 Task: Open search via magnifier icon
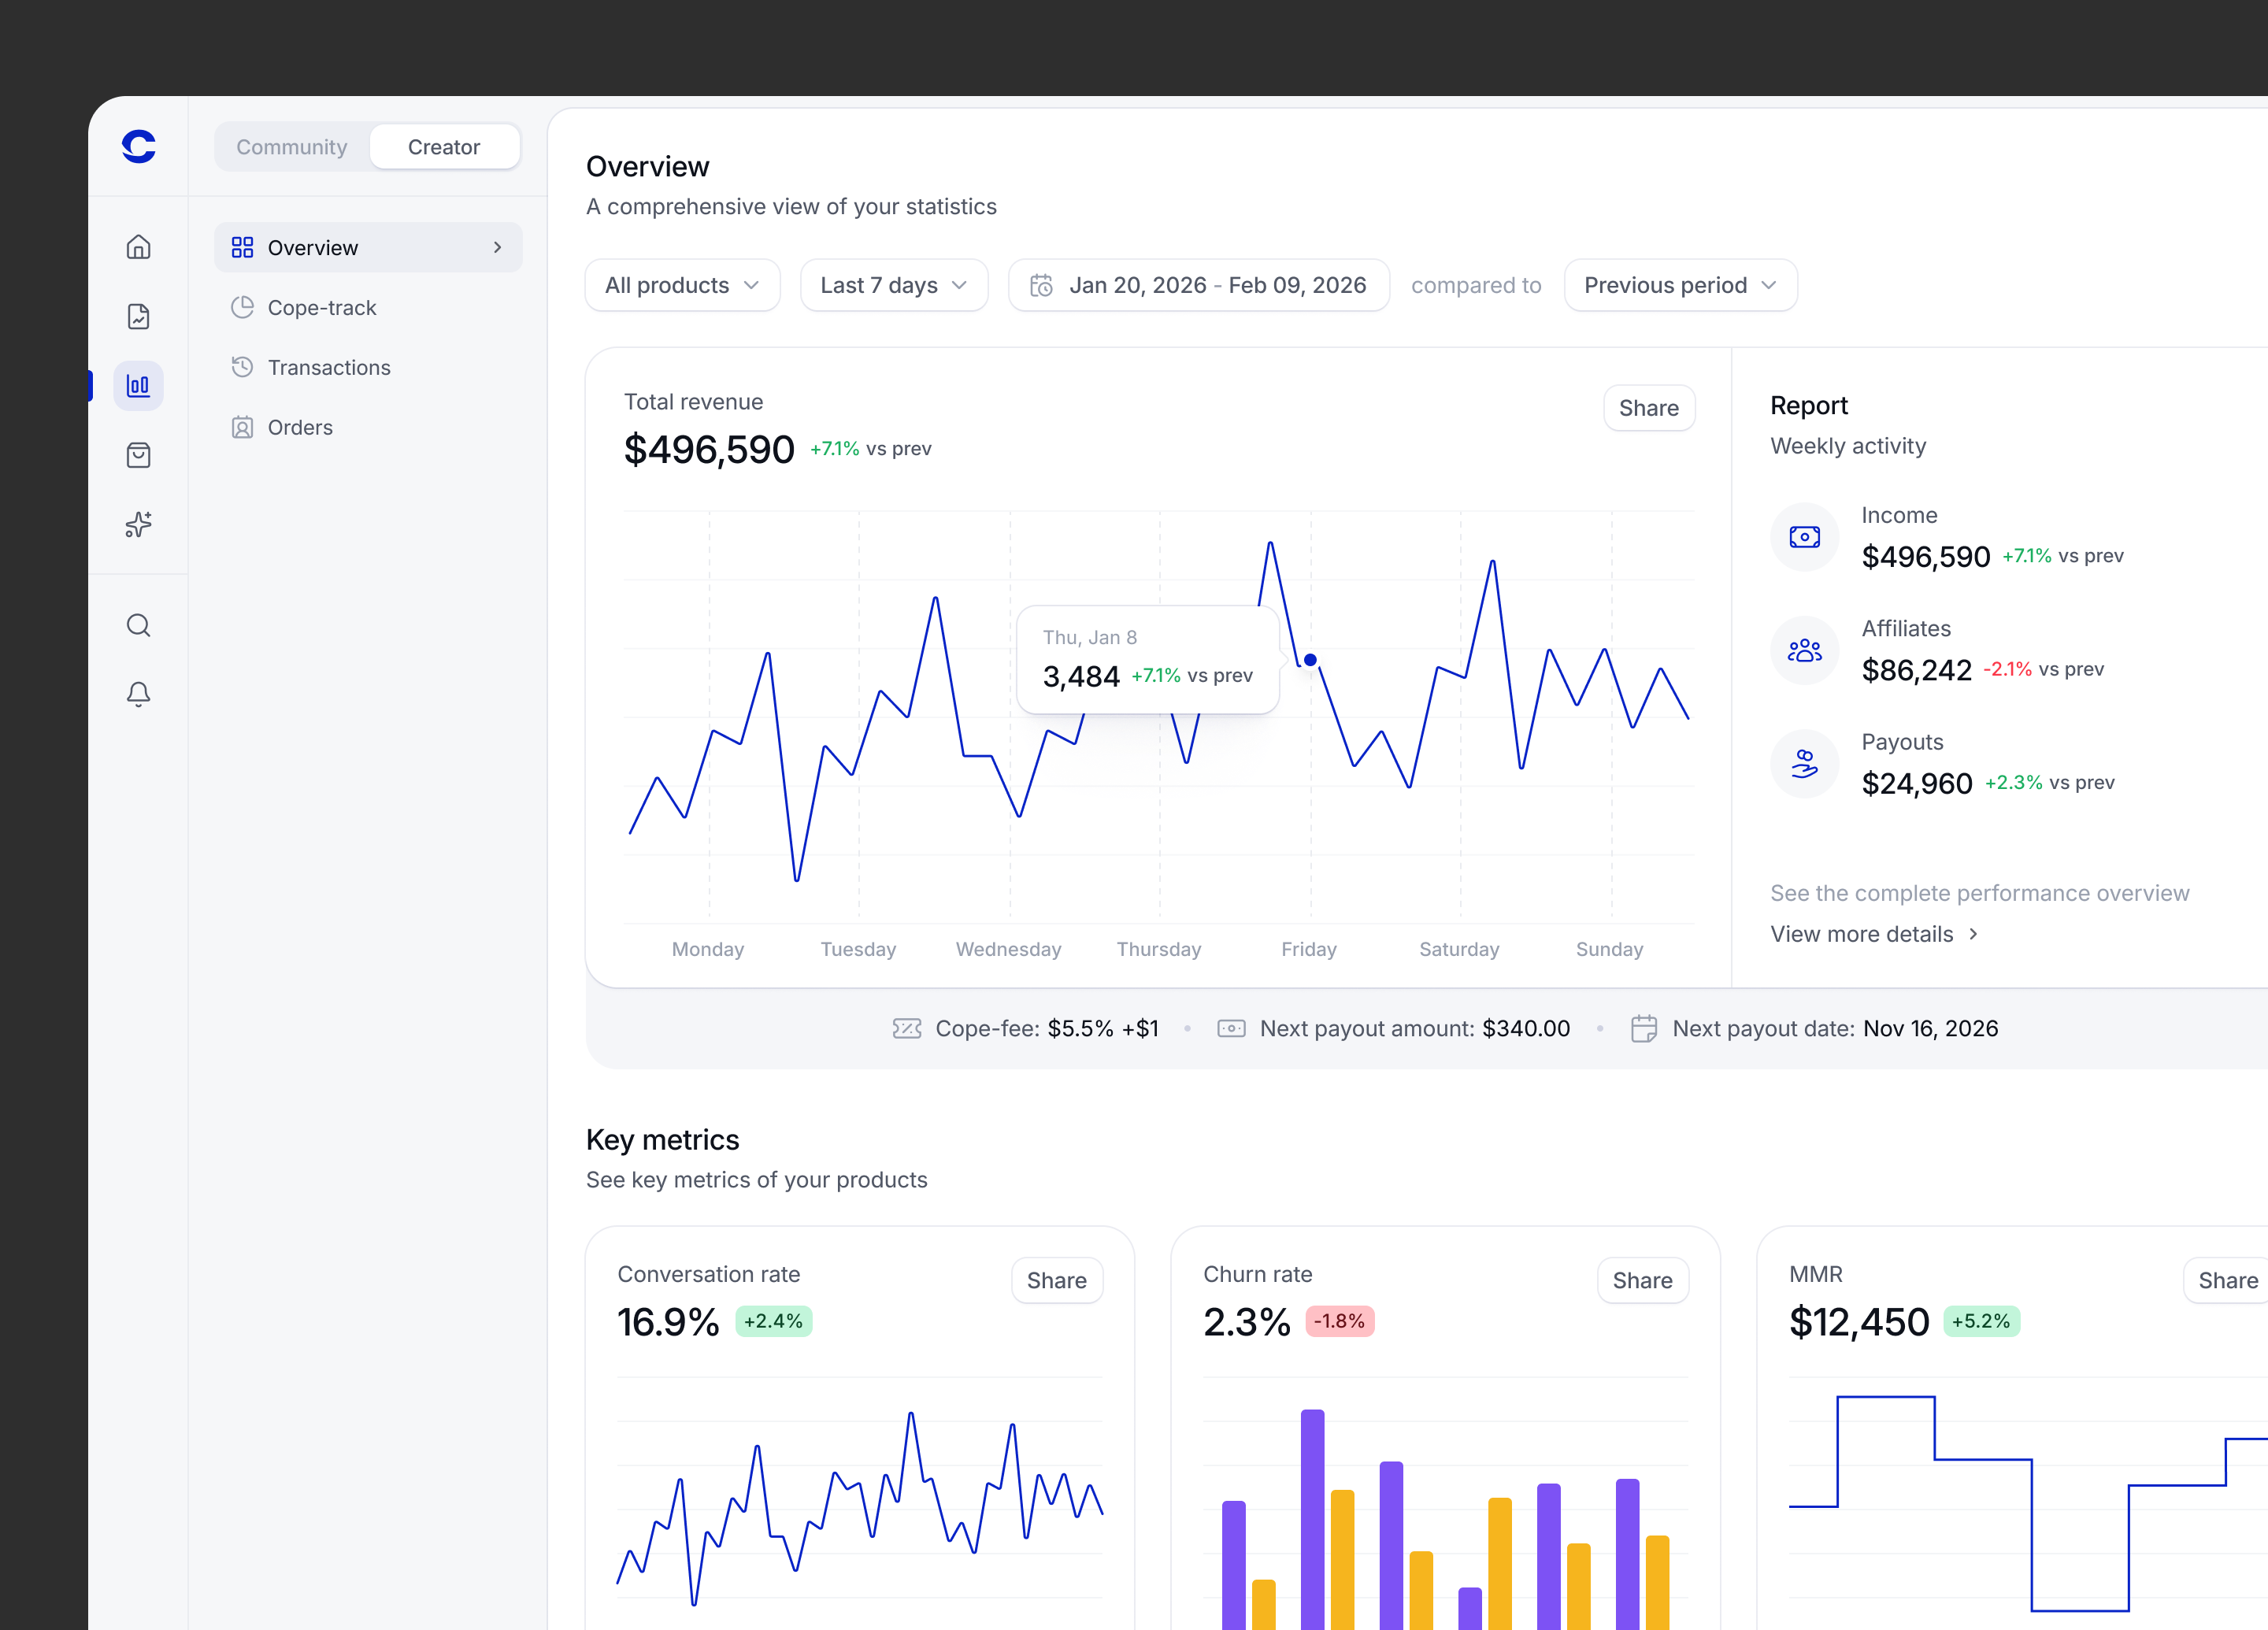[x=138, y=625]
